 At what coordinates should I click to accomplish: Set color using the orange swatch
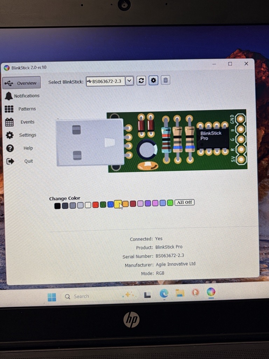click(125, 204)
